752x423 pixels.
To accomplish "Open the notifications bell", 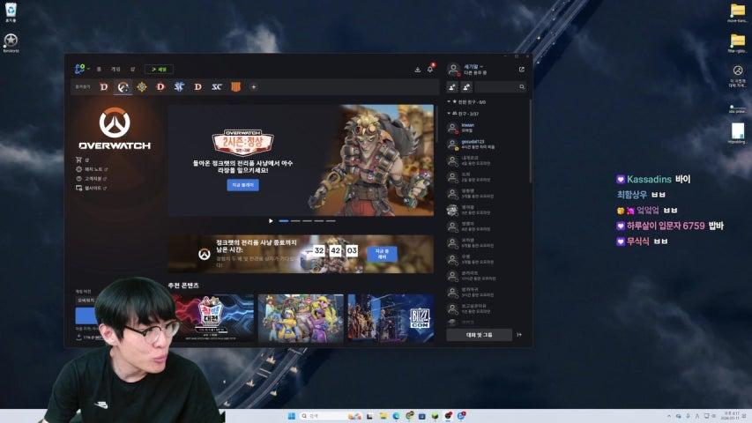I will click(x=431, y=69).
